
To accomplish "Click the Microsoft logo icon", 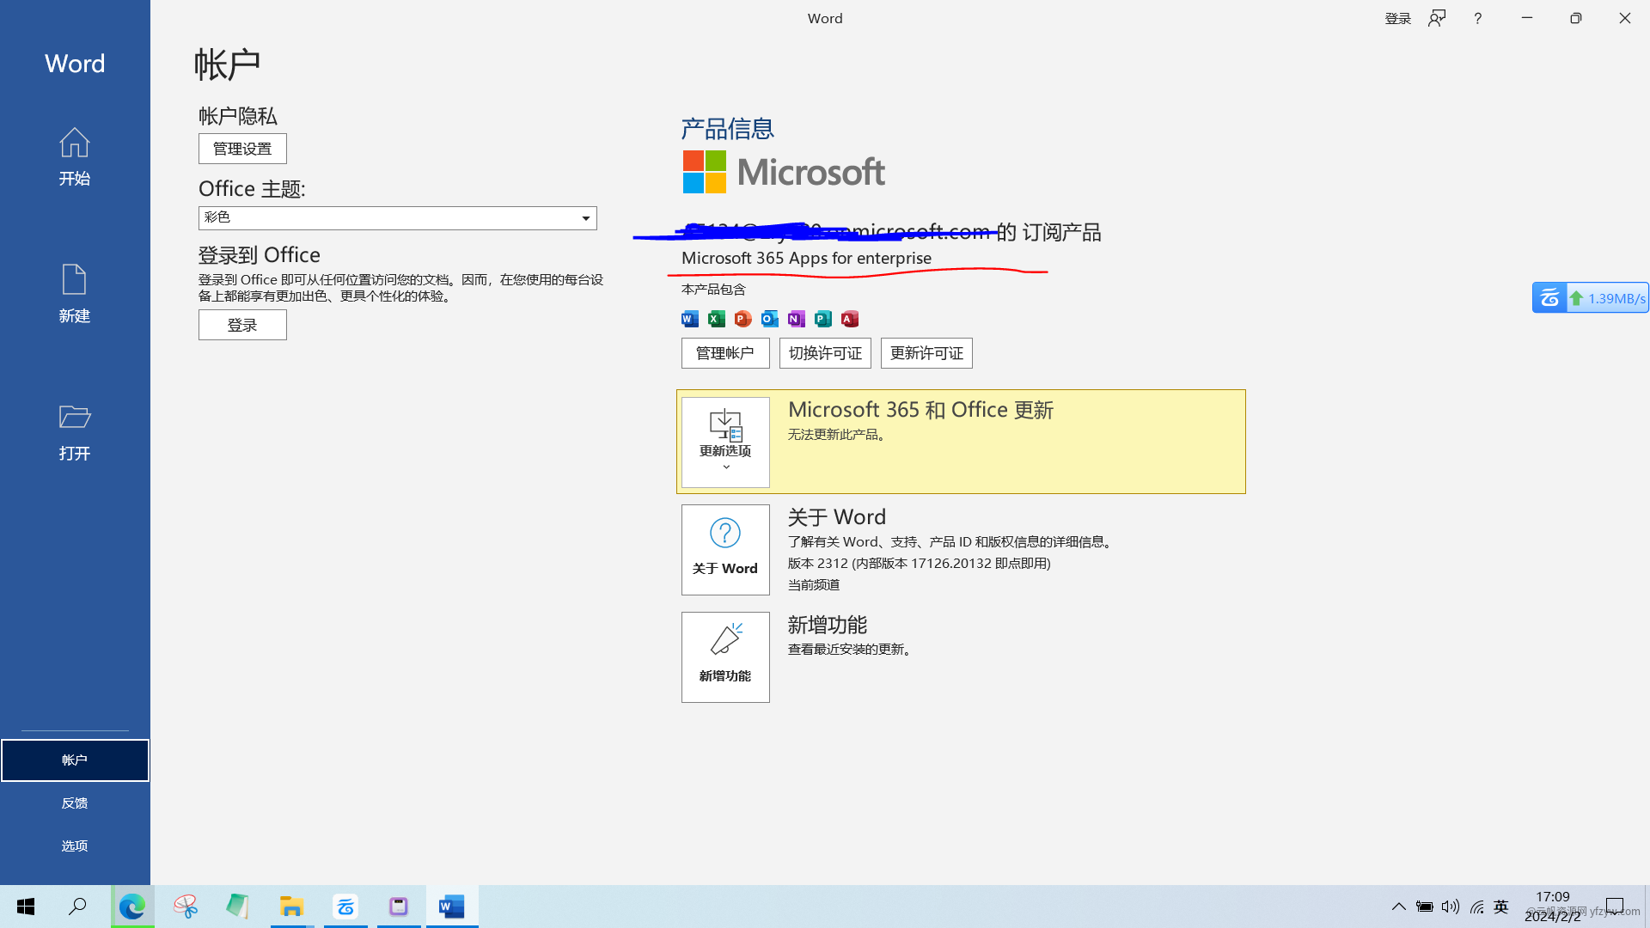I will click(x=701, y=172).
